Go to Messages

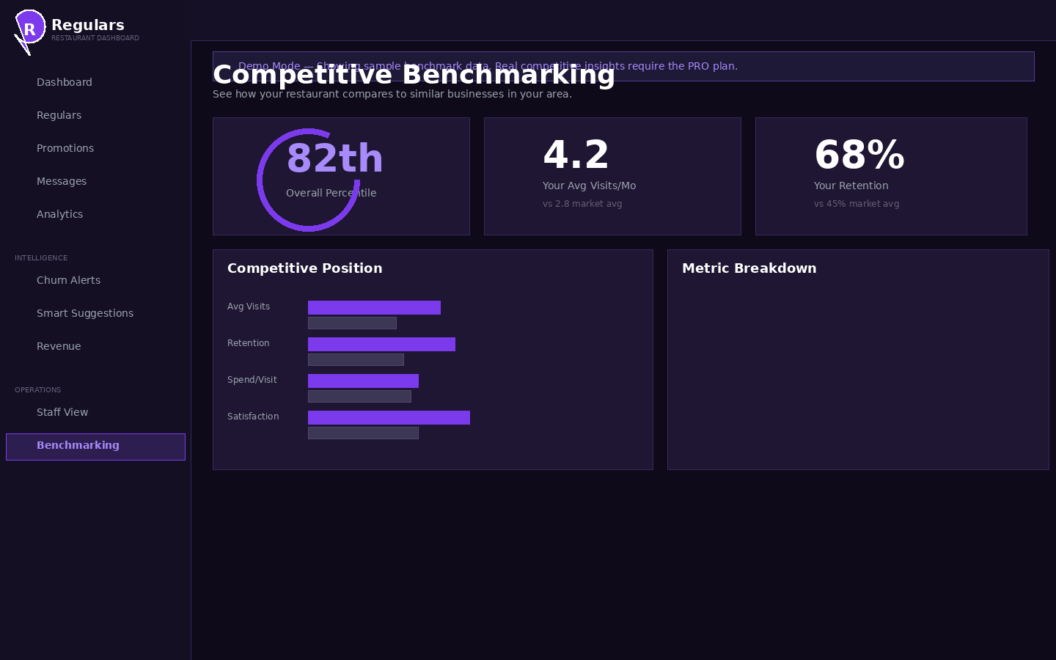(x=62, y=181)
